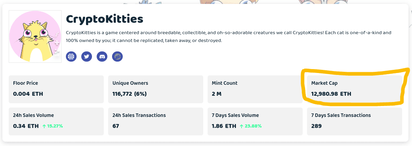This screenshot has width=412, height=146.
Task: Click the CryptoKitties collection title
Action: click(105, 19)
